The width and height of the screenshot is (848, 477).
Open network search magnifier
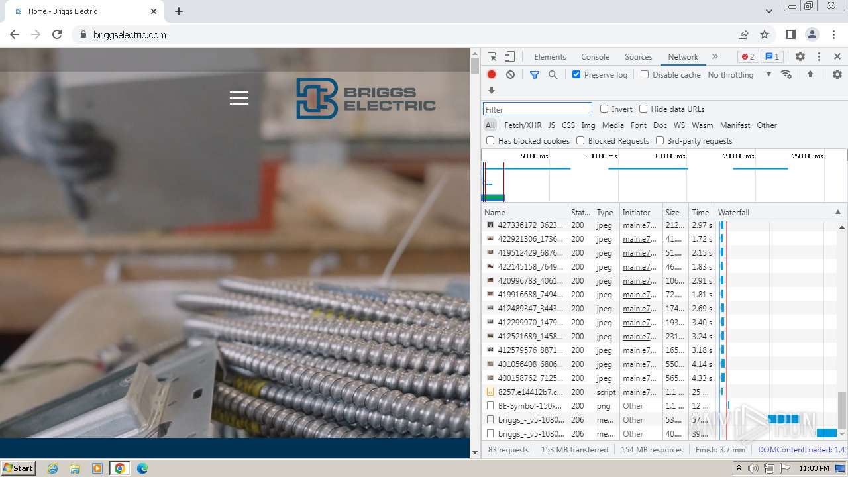pos(553,75)
